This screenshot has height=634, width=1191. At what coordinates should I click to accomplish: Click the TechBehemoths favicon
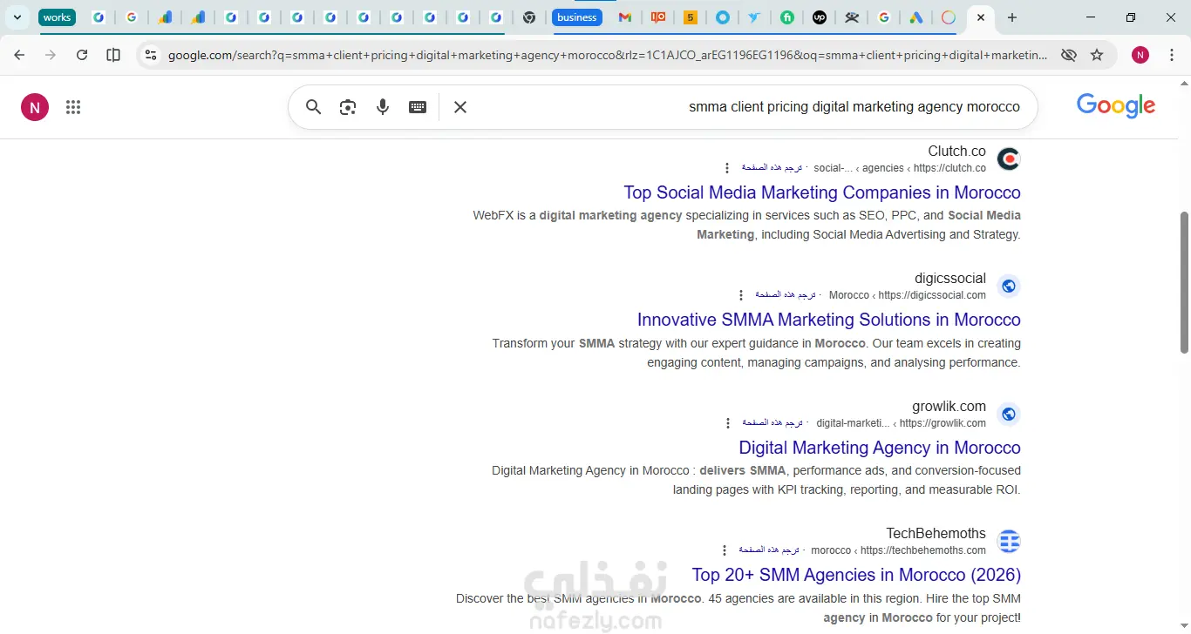coord(1009,541)
